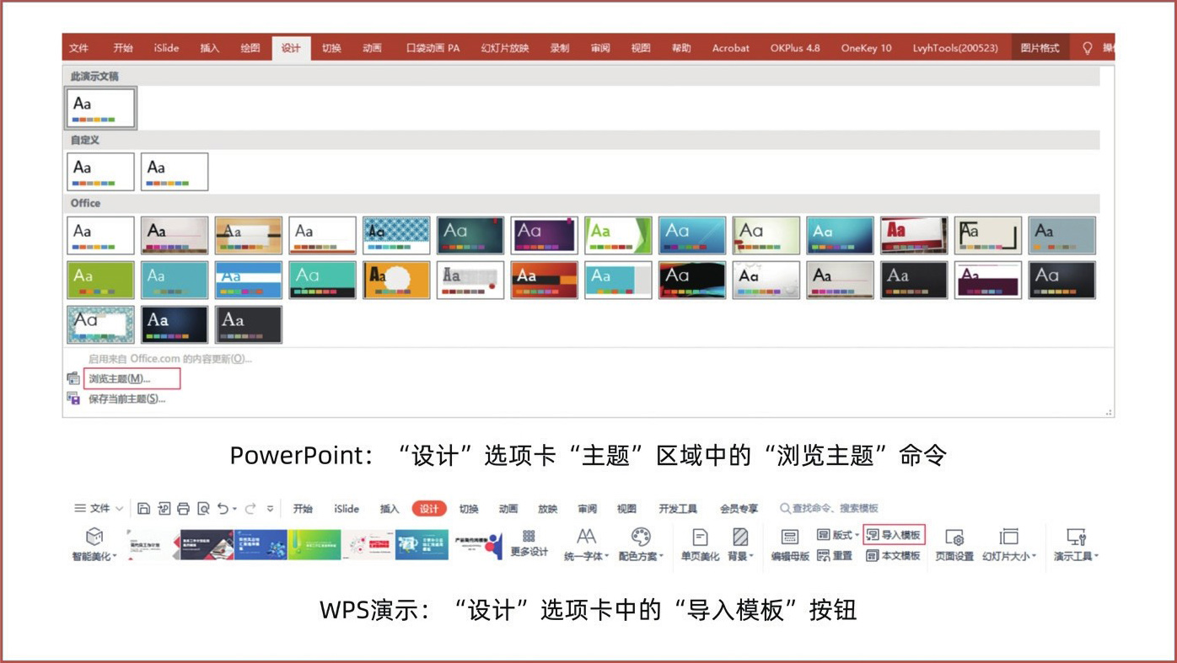
Task: Click the 重置 icon
Action: pyautogui.click(x=824, y=555)
